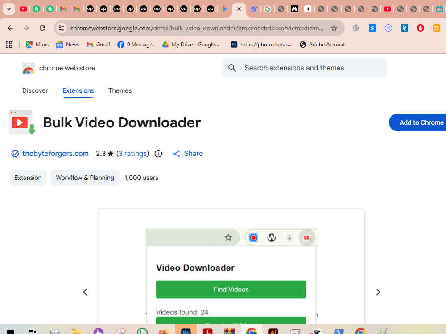Click the 1,000 users text
This screenshot has width=446, height=334.
(x=141, y=178)
